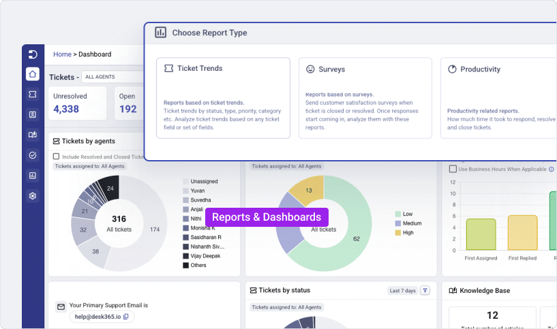Open the Unresolved 4,338 tickets card
The width and height of the screenshot is (557, 329).
point(78,104)
